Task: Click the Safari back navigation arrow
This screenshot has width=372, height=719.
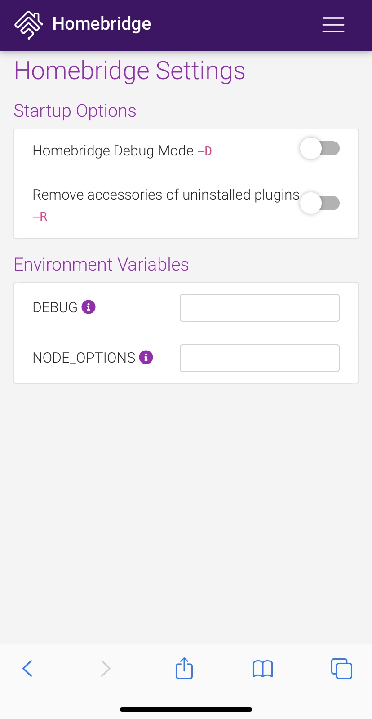Action: (x=27, y=668)
